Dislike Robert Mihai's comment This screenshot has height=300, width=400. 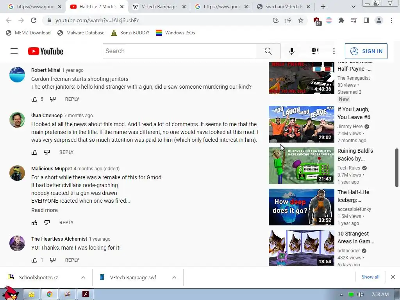pyautogui.click(x=53, y=99)
